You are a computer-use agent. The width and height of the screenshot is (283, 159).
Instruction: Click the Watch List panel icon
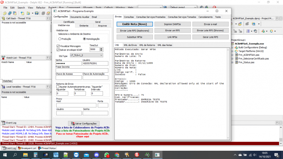[x=3, y=58]
